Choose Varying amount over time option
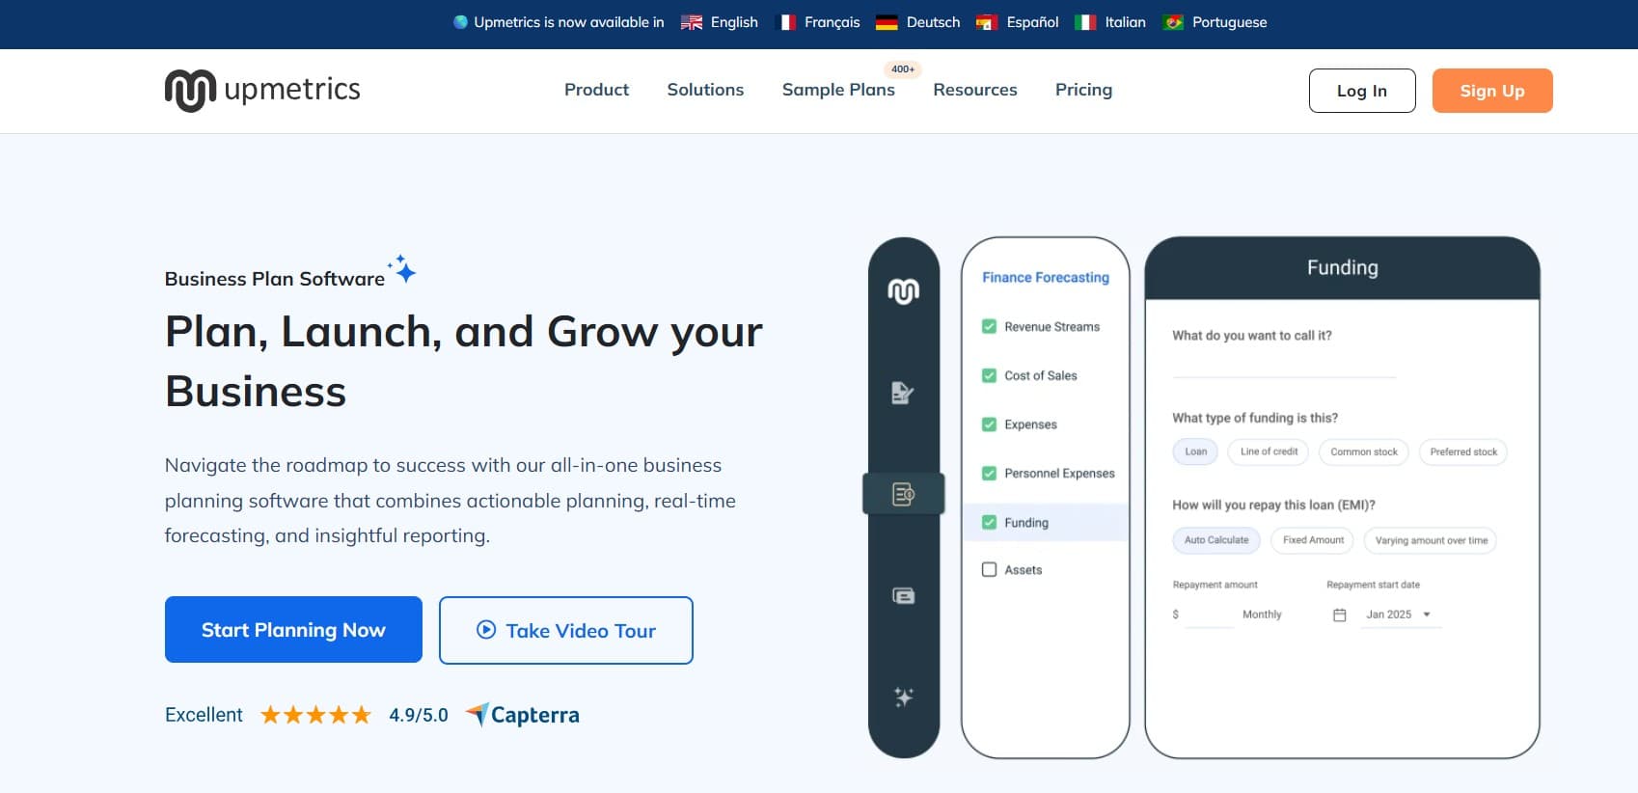1638x793 pixels. [1432, 540]
